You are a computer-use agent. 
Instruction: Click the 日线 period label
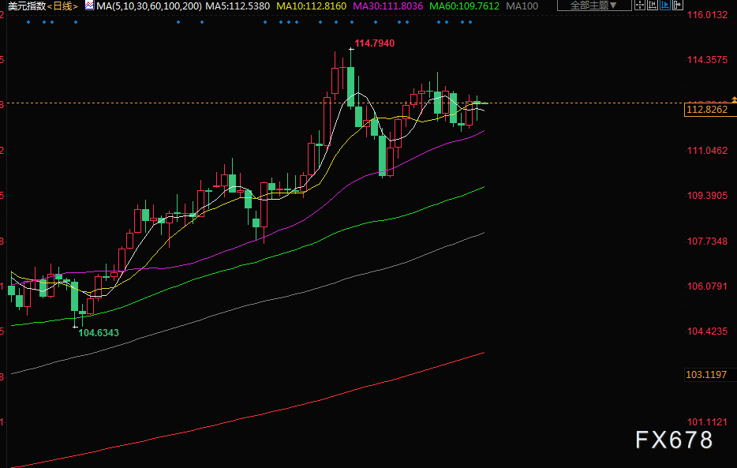click(62, 6)
